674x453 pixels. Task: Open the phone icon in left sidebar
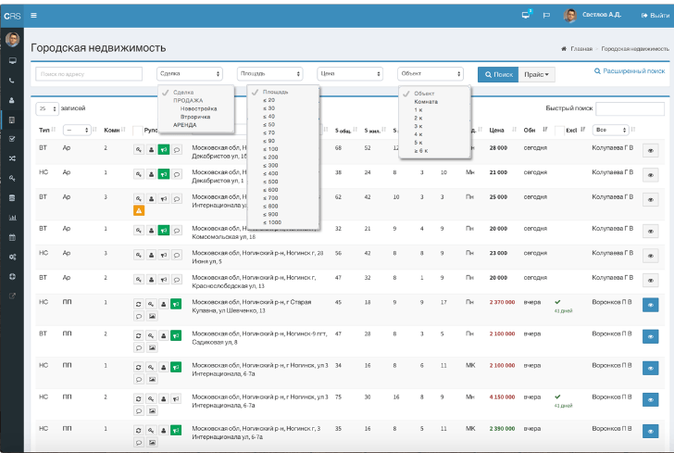tap(12, 81)
